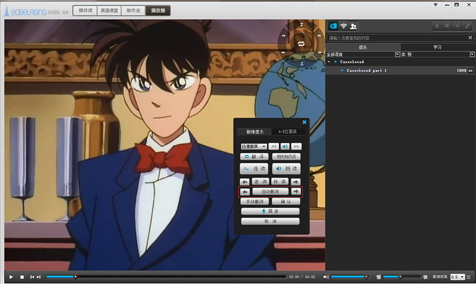Click the Wi-Fi network icon in sidebar
The height and width of the screenshot is (284, 476).
click(343, 26)
